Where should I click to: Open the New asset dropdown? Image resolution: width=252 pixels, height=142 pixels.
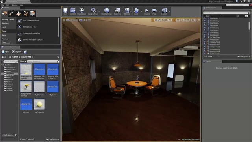point(6,52)
